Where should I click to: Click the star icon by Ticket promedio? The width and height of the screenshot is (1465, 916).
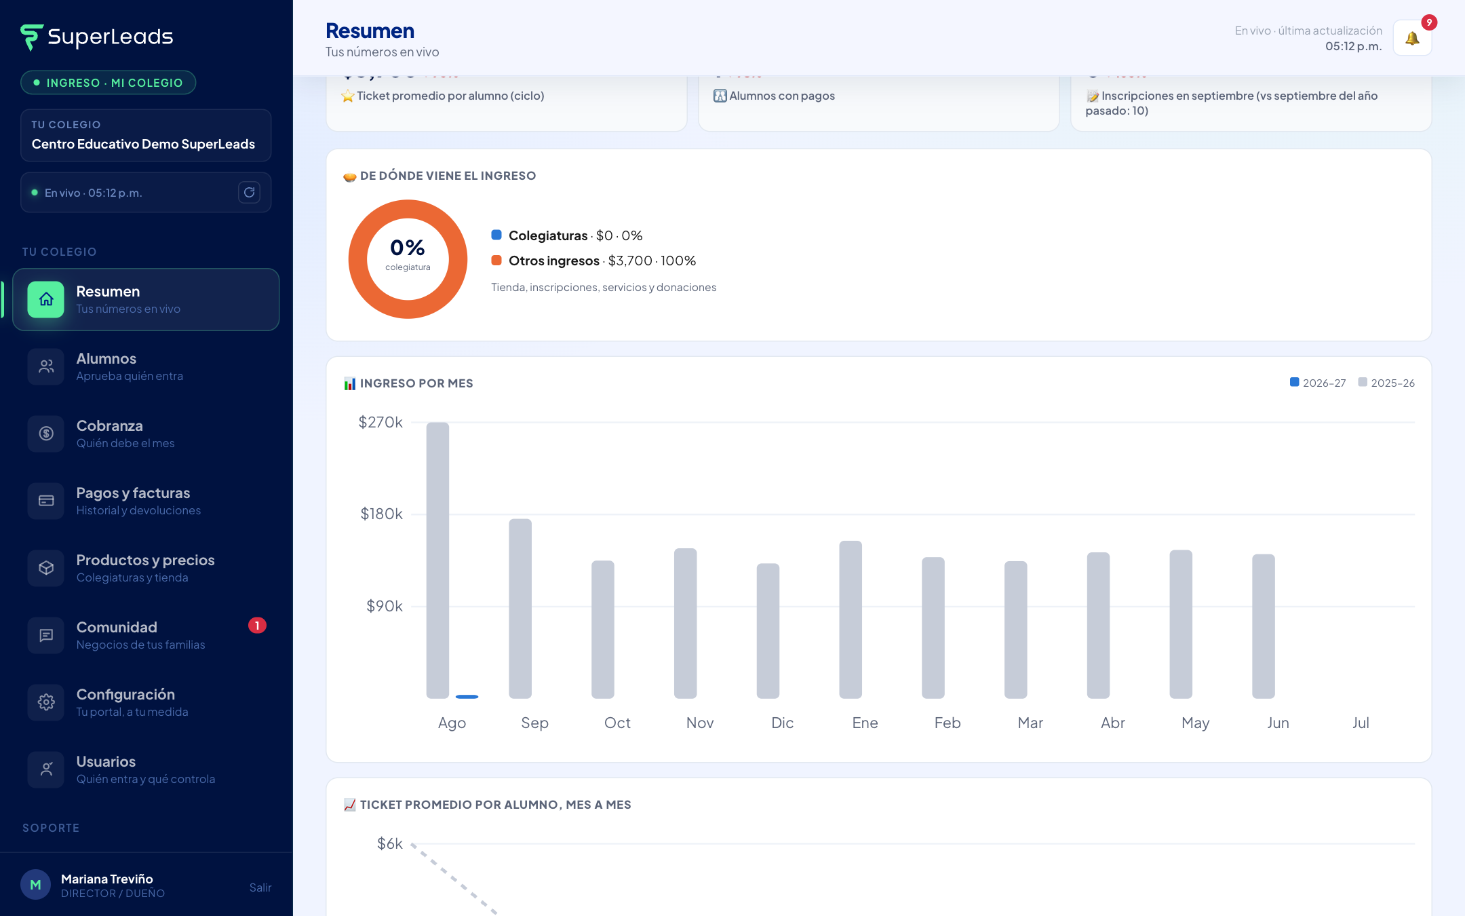(x=348, y=96)
